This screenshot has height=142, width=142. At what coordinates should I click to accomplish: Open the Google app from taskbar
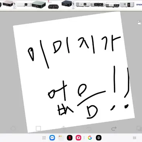(90, 138)
